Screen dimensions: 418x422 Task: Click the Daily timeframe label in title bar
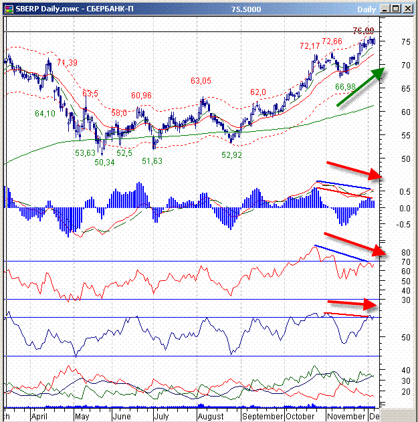click(366, 10)
